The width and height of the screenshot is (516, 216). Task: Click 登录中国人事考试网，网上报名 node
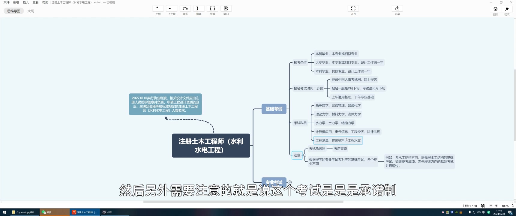pos(354,79)
